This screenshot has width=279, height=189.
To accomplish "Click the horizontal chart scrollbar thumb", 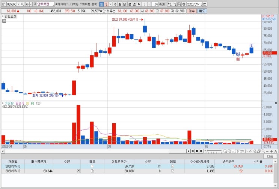I will point(178,151).
